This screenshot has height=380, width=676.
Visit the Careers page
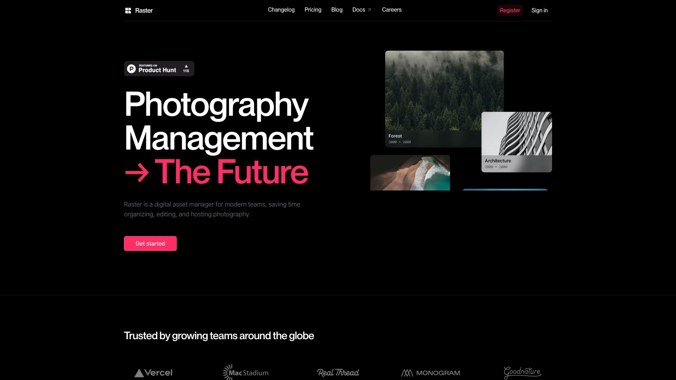click(392, 10)
